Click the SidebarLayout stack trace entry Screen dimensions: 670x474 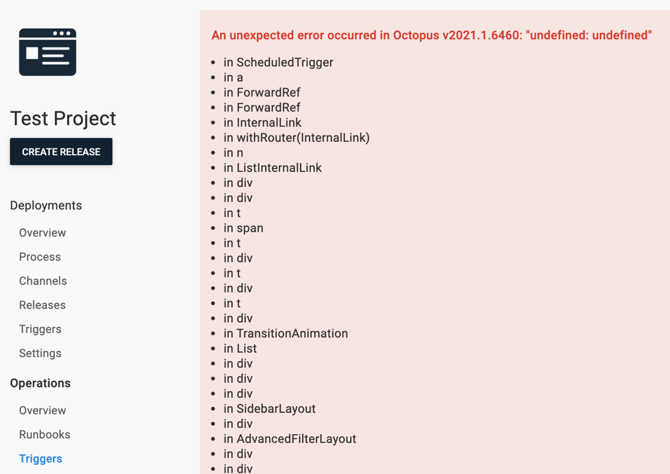coord(276,408)
